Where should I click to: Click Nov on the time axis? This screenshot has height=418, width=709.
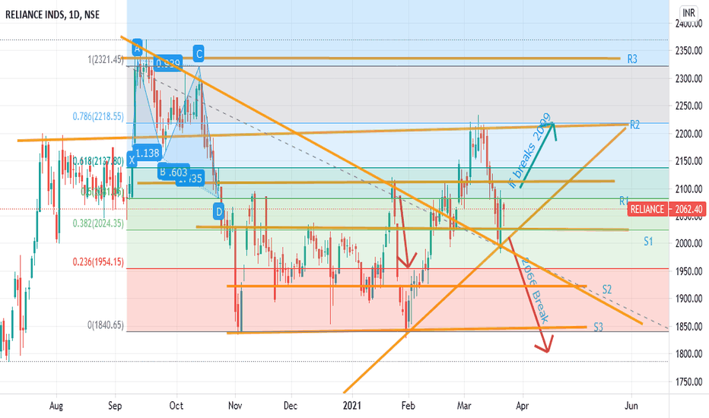tap(235, 406)
